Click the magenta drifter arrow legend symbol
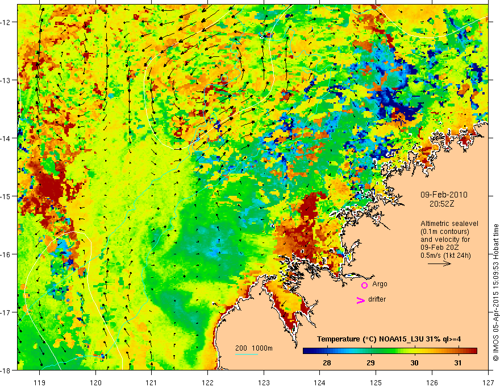 (x=361, y=300)
